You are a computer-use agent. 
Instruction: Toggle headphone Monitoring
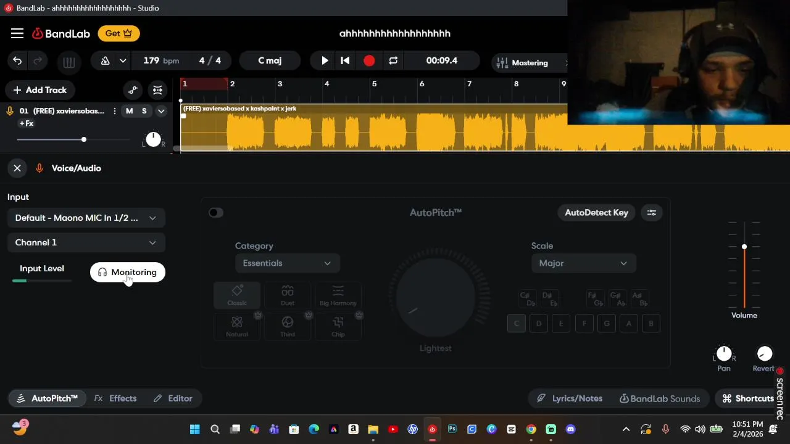pyautogui.click(x=128, y=272)
